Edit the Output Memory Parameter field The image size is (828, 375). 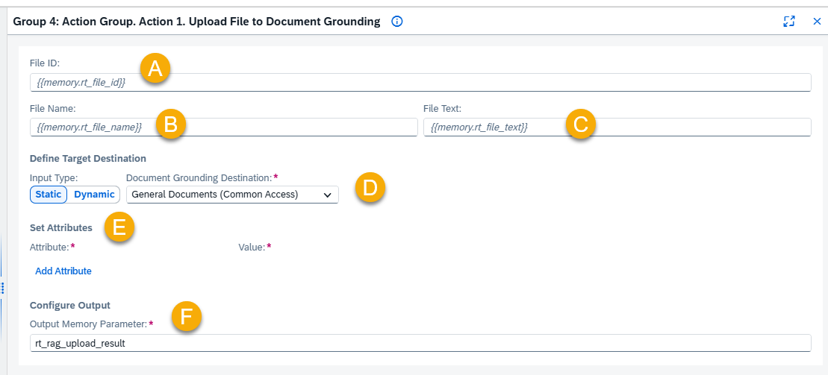pyautogui.click(x=420, y=343)
